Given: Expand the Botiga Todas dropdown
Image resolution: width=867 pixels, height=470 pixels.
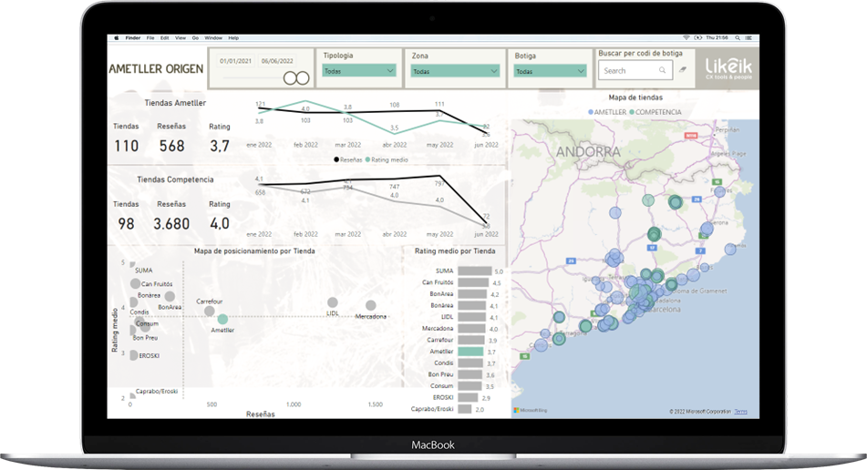Looking at the screenshot, I should [x=550, y=71].
